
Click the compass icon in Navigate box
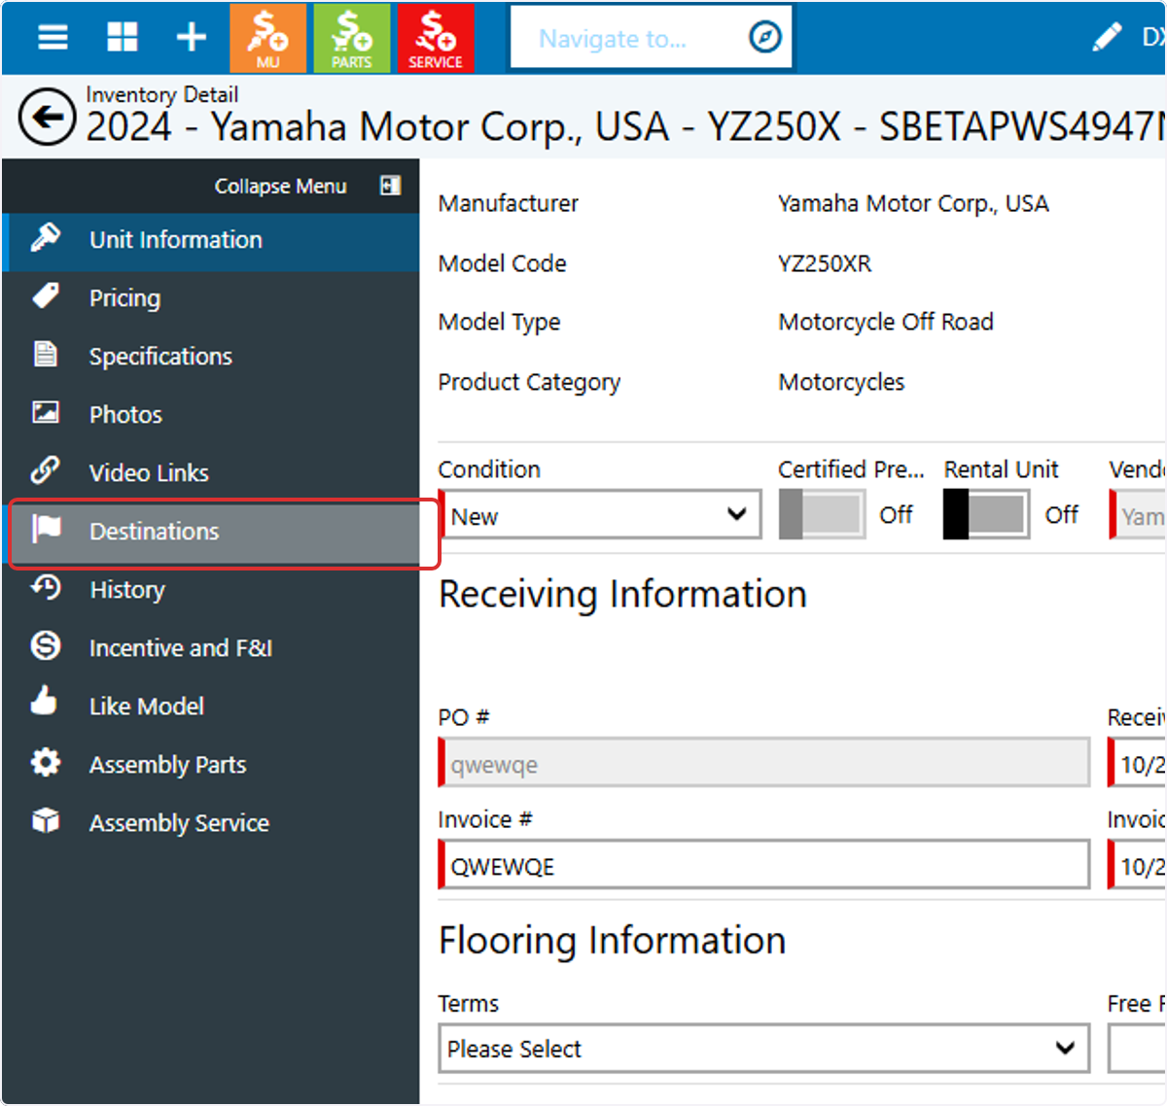click(765, 38)
